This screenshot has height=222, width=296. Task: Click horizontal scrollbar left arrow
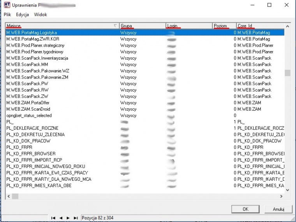point(9,196)
